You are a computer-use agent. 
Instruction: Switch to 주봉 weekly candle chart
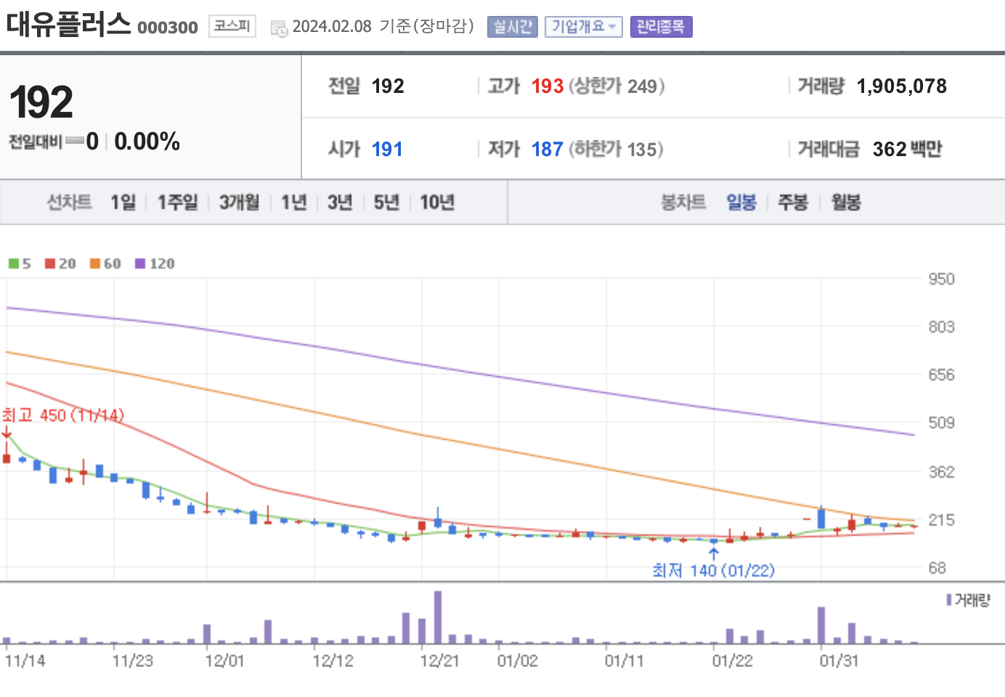point(793,202)
